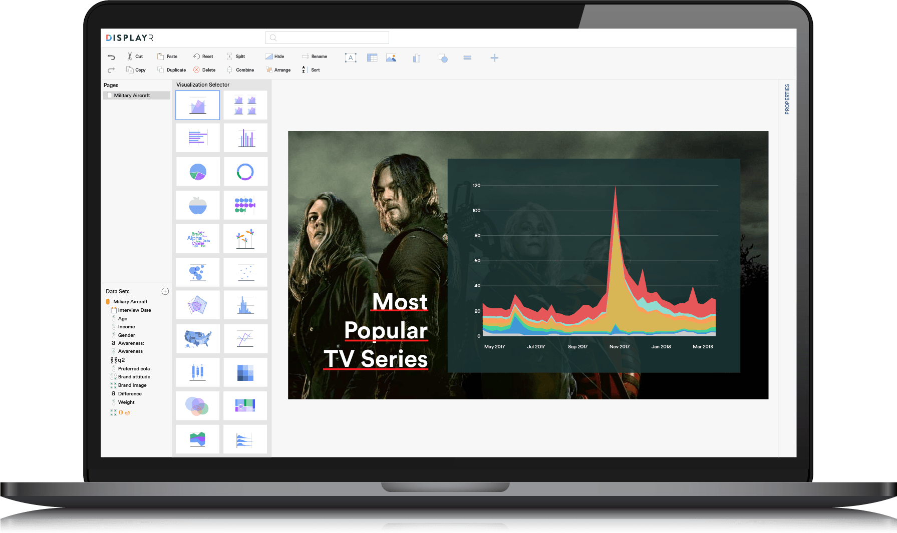Add a data set with plus circle
897x533 pixels.
(165, 291)
